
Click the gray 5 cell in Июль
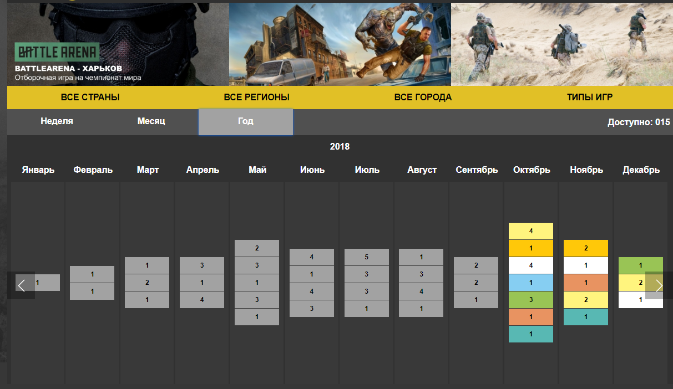[x=367, y=257]
